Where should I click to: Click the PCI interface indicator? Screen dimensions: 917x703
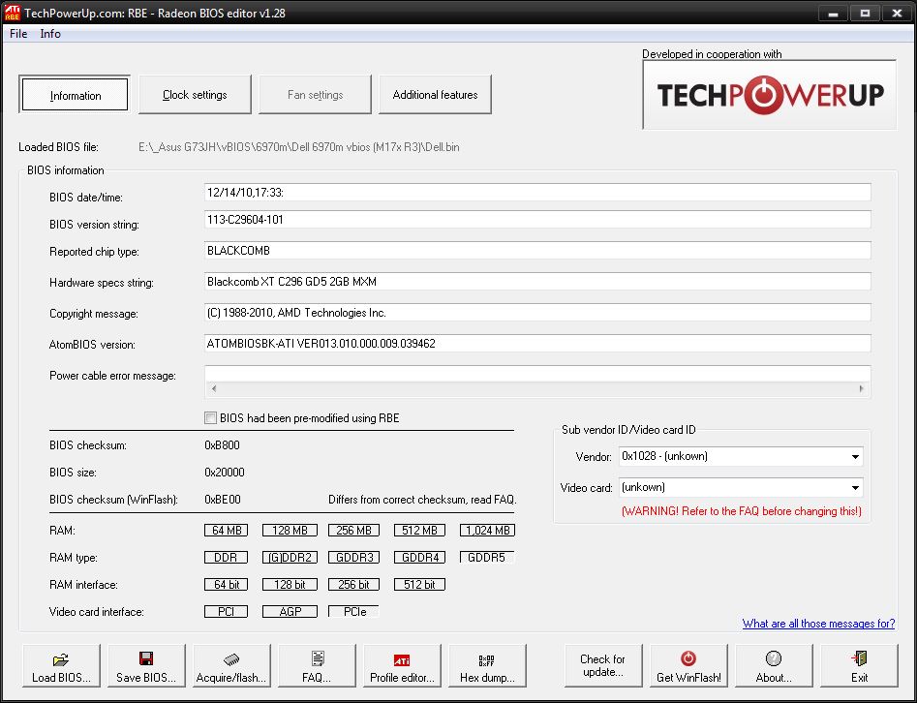click(227, 612)
